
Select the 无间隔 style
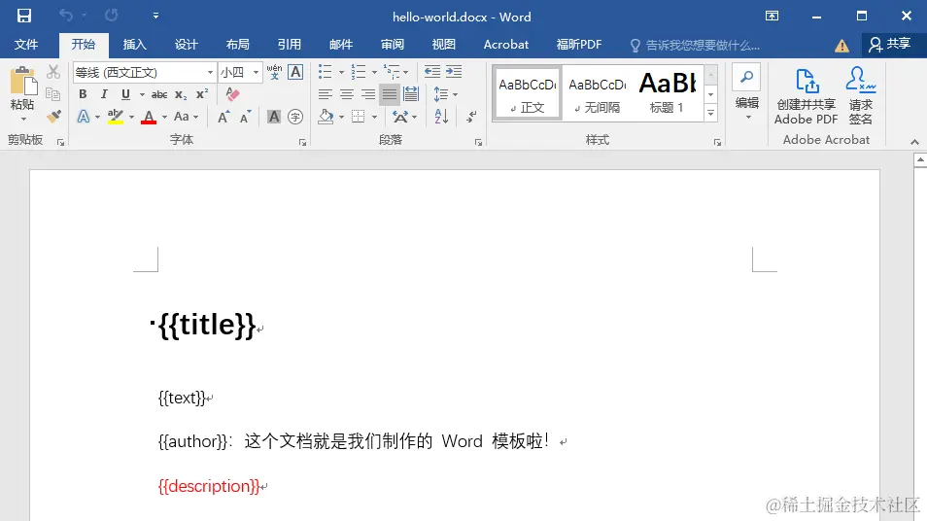pyautogui.click(x=598, y=94)
